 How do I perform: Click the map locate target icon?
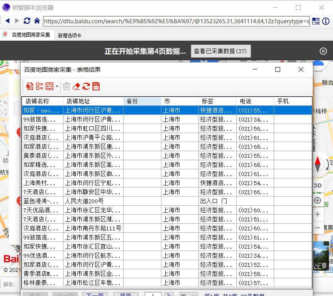coord(318,200)
